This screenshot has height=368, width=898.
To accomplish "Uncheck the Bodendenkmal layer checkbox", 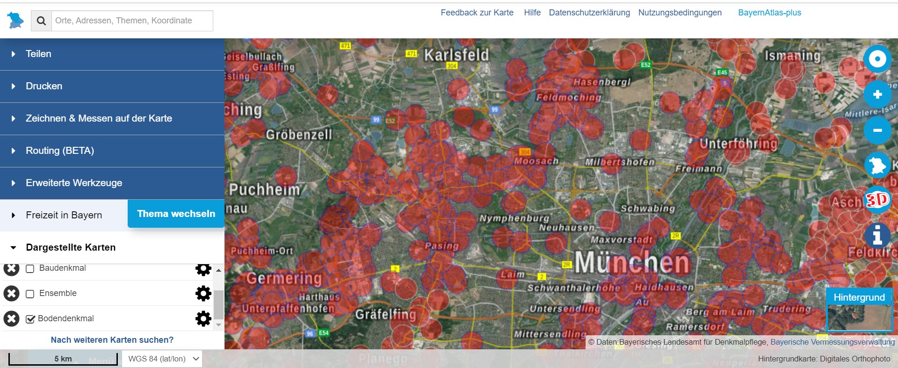I will point(30,319).
